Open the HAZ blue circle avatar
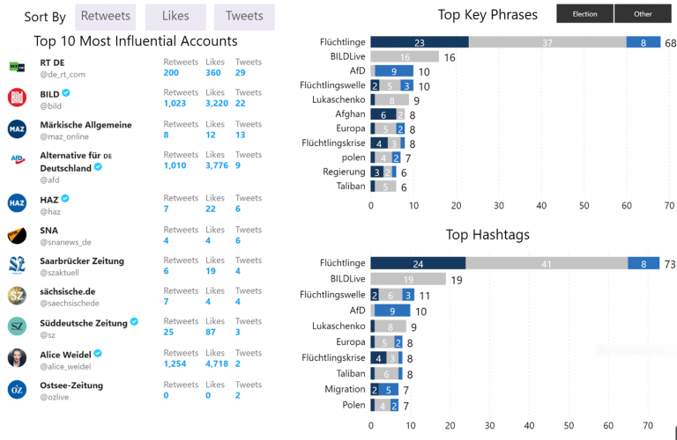Viewport: 677px width, 440px height. point(17,203)
